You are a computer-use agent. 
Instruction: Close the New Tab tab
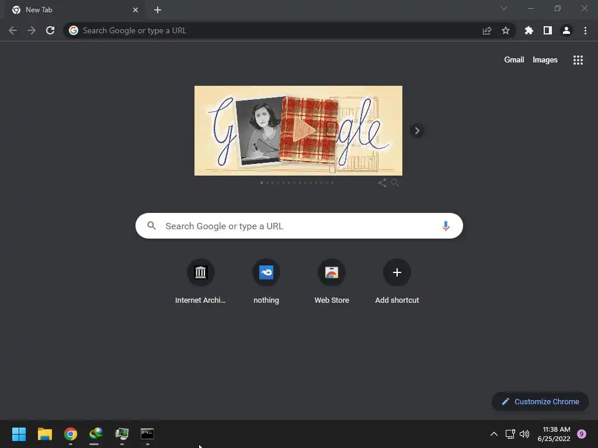click(x=135, y=10)
